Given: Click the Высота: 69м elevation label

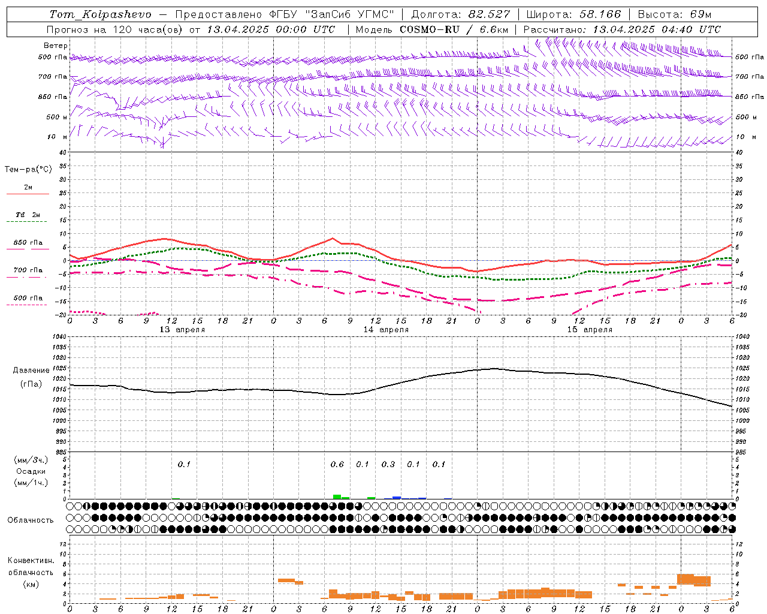Looking at the screenshot, I should click(x=675, y=14).
